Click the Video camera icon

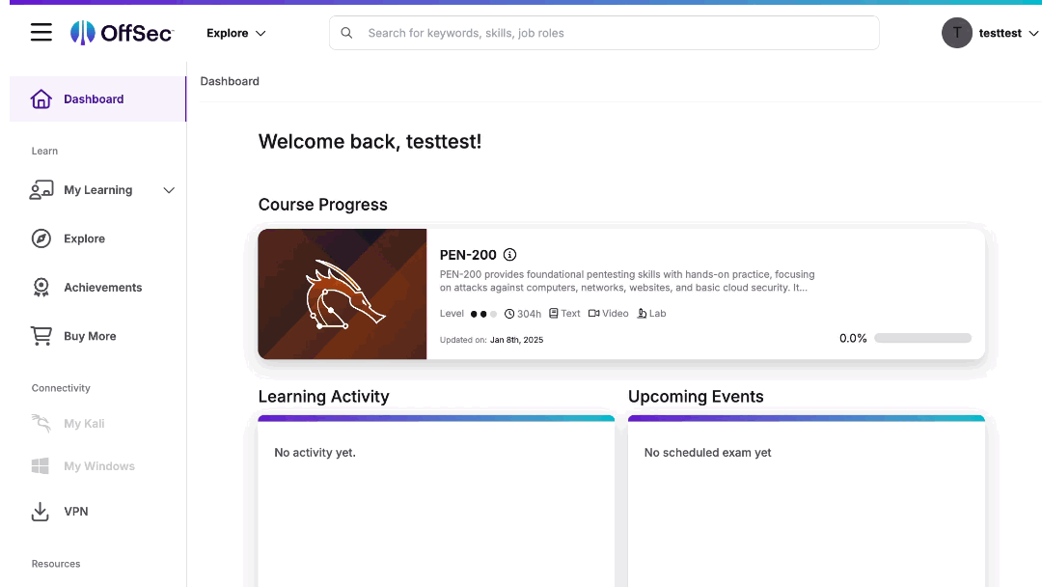(593, 313)
